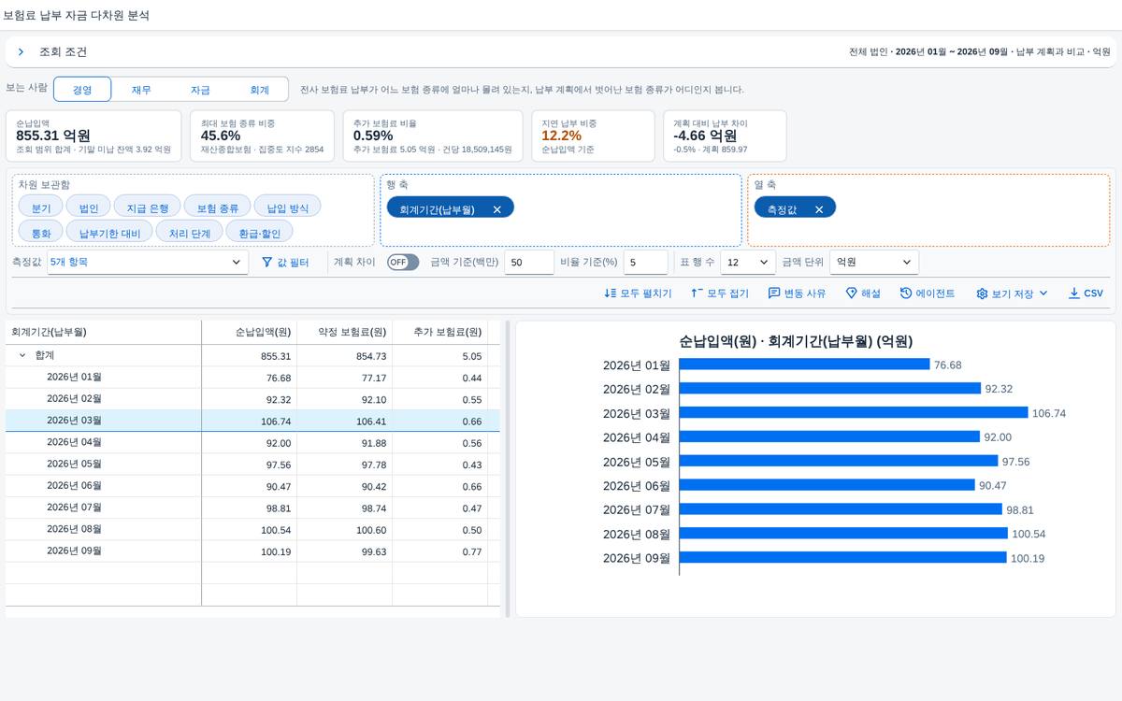Click the 지연 납부 비중 KPI card

(x=593, y=136)
